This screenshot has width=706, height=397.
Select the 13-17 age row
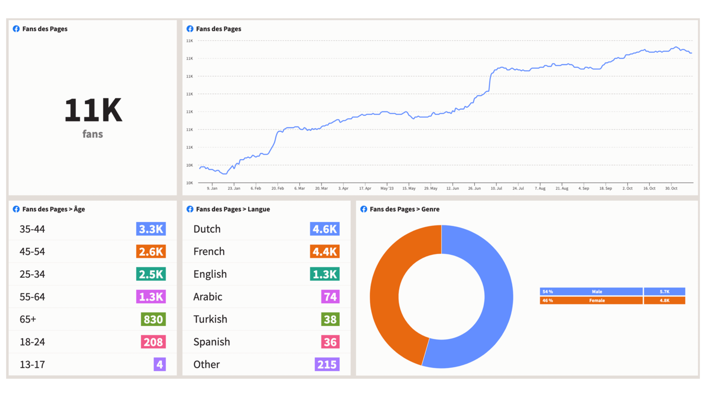(32, 365)
